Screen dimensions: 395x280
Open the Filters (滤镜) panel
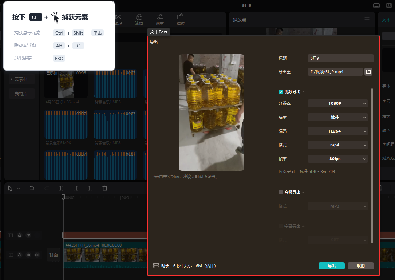pos(139,20)
